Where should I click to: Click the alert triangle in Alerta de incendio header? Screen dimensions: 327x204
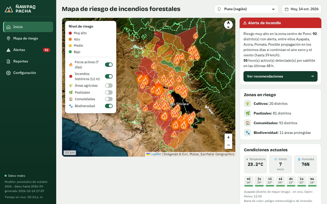245,23
